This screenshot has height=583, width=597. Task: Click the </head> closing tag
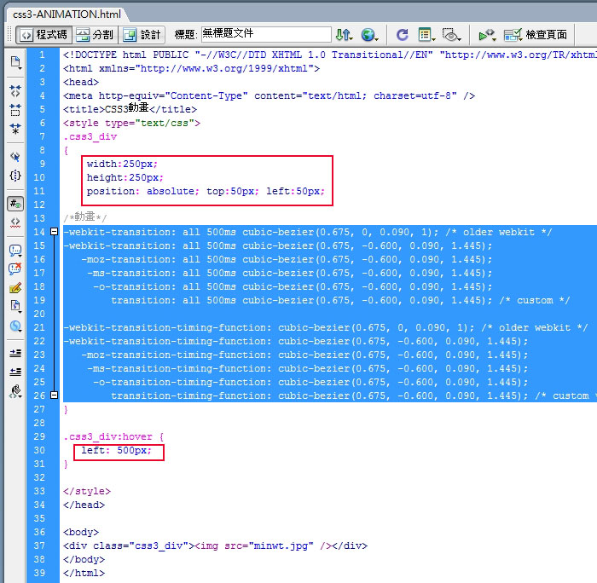(84, 505)
